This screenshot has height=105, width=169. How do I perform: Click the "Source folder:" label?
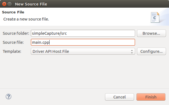point(16,33)
